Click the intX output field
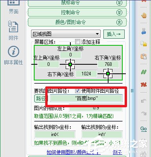Image resolution: width=151 pixels, height=157 pixels. coord(55,135)
